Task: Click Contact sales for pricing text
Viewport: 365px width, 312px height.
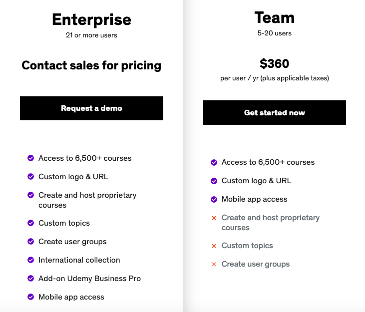Action: (91, 65)
